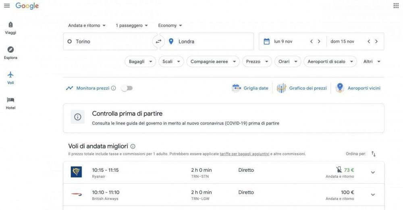Click the no-carry-on baggage icon by 73 €
This screenshot has width=403, height=210.
pyautogui.click(x=339, y=170)
